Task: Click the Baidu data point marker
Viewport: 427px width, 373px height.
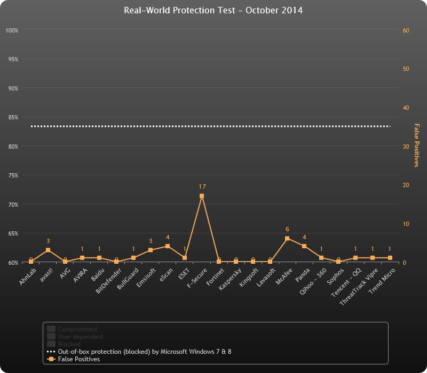Action: pyautogui.click(x=99, y=258)
